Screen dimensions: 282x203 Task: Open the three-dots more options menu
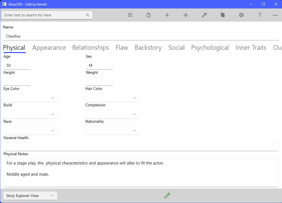tap(275, 15)
